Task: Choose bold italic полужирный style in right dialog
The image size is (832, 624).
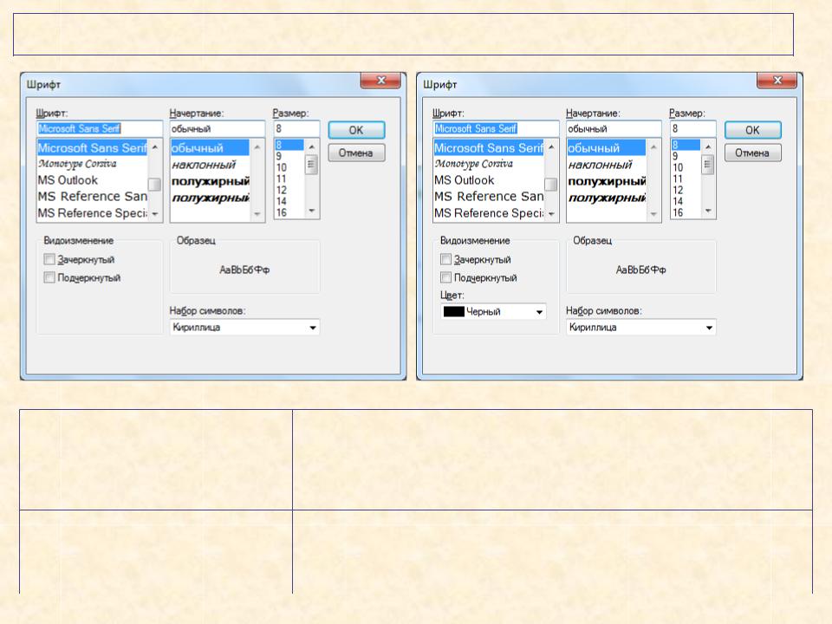Action: (x=607, y=198)
